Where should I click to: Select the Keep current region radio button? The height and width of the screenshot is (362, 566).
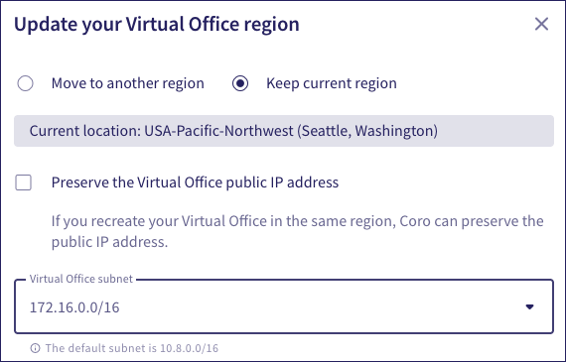pyautogui.click(x=240, y=83)
